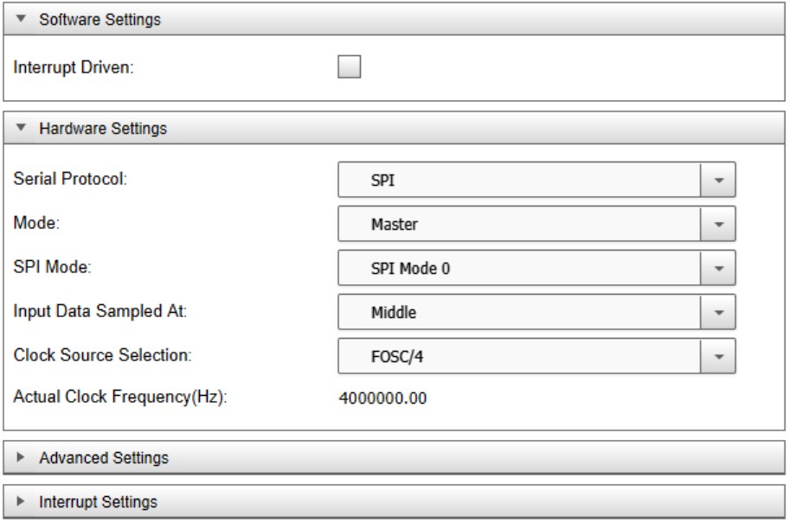Click the Advanced Settings section title
The height and width of the screenshot is (522, 789).
104,457
